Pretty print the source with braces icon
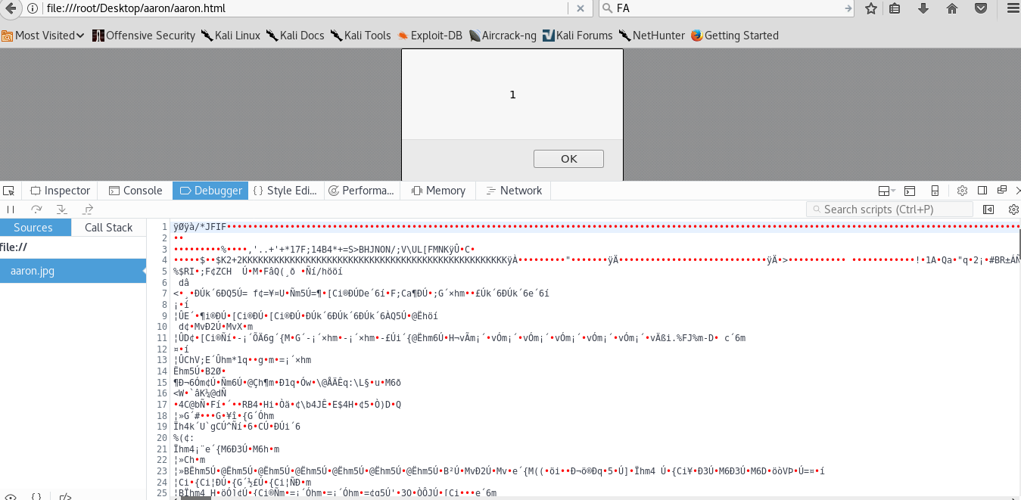 [x=36, y=496]
